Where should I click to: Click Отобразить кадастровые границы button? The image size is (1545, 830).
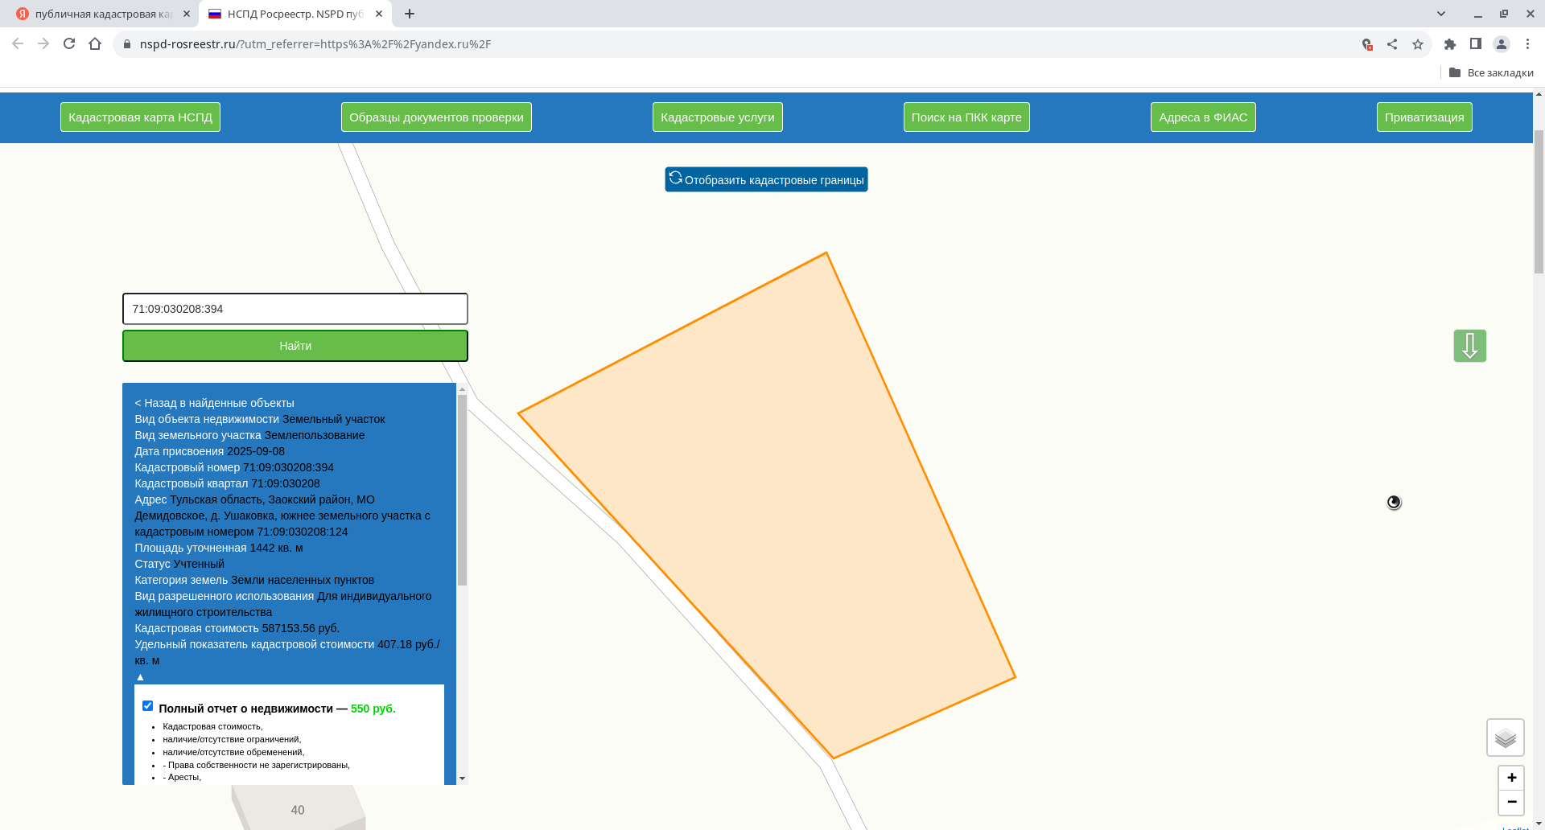click(766, 179)
